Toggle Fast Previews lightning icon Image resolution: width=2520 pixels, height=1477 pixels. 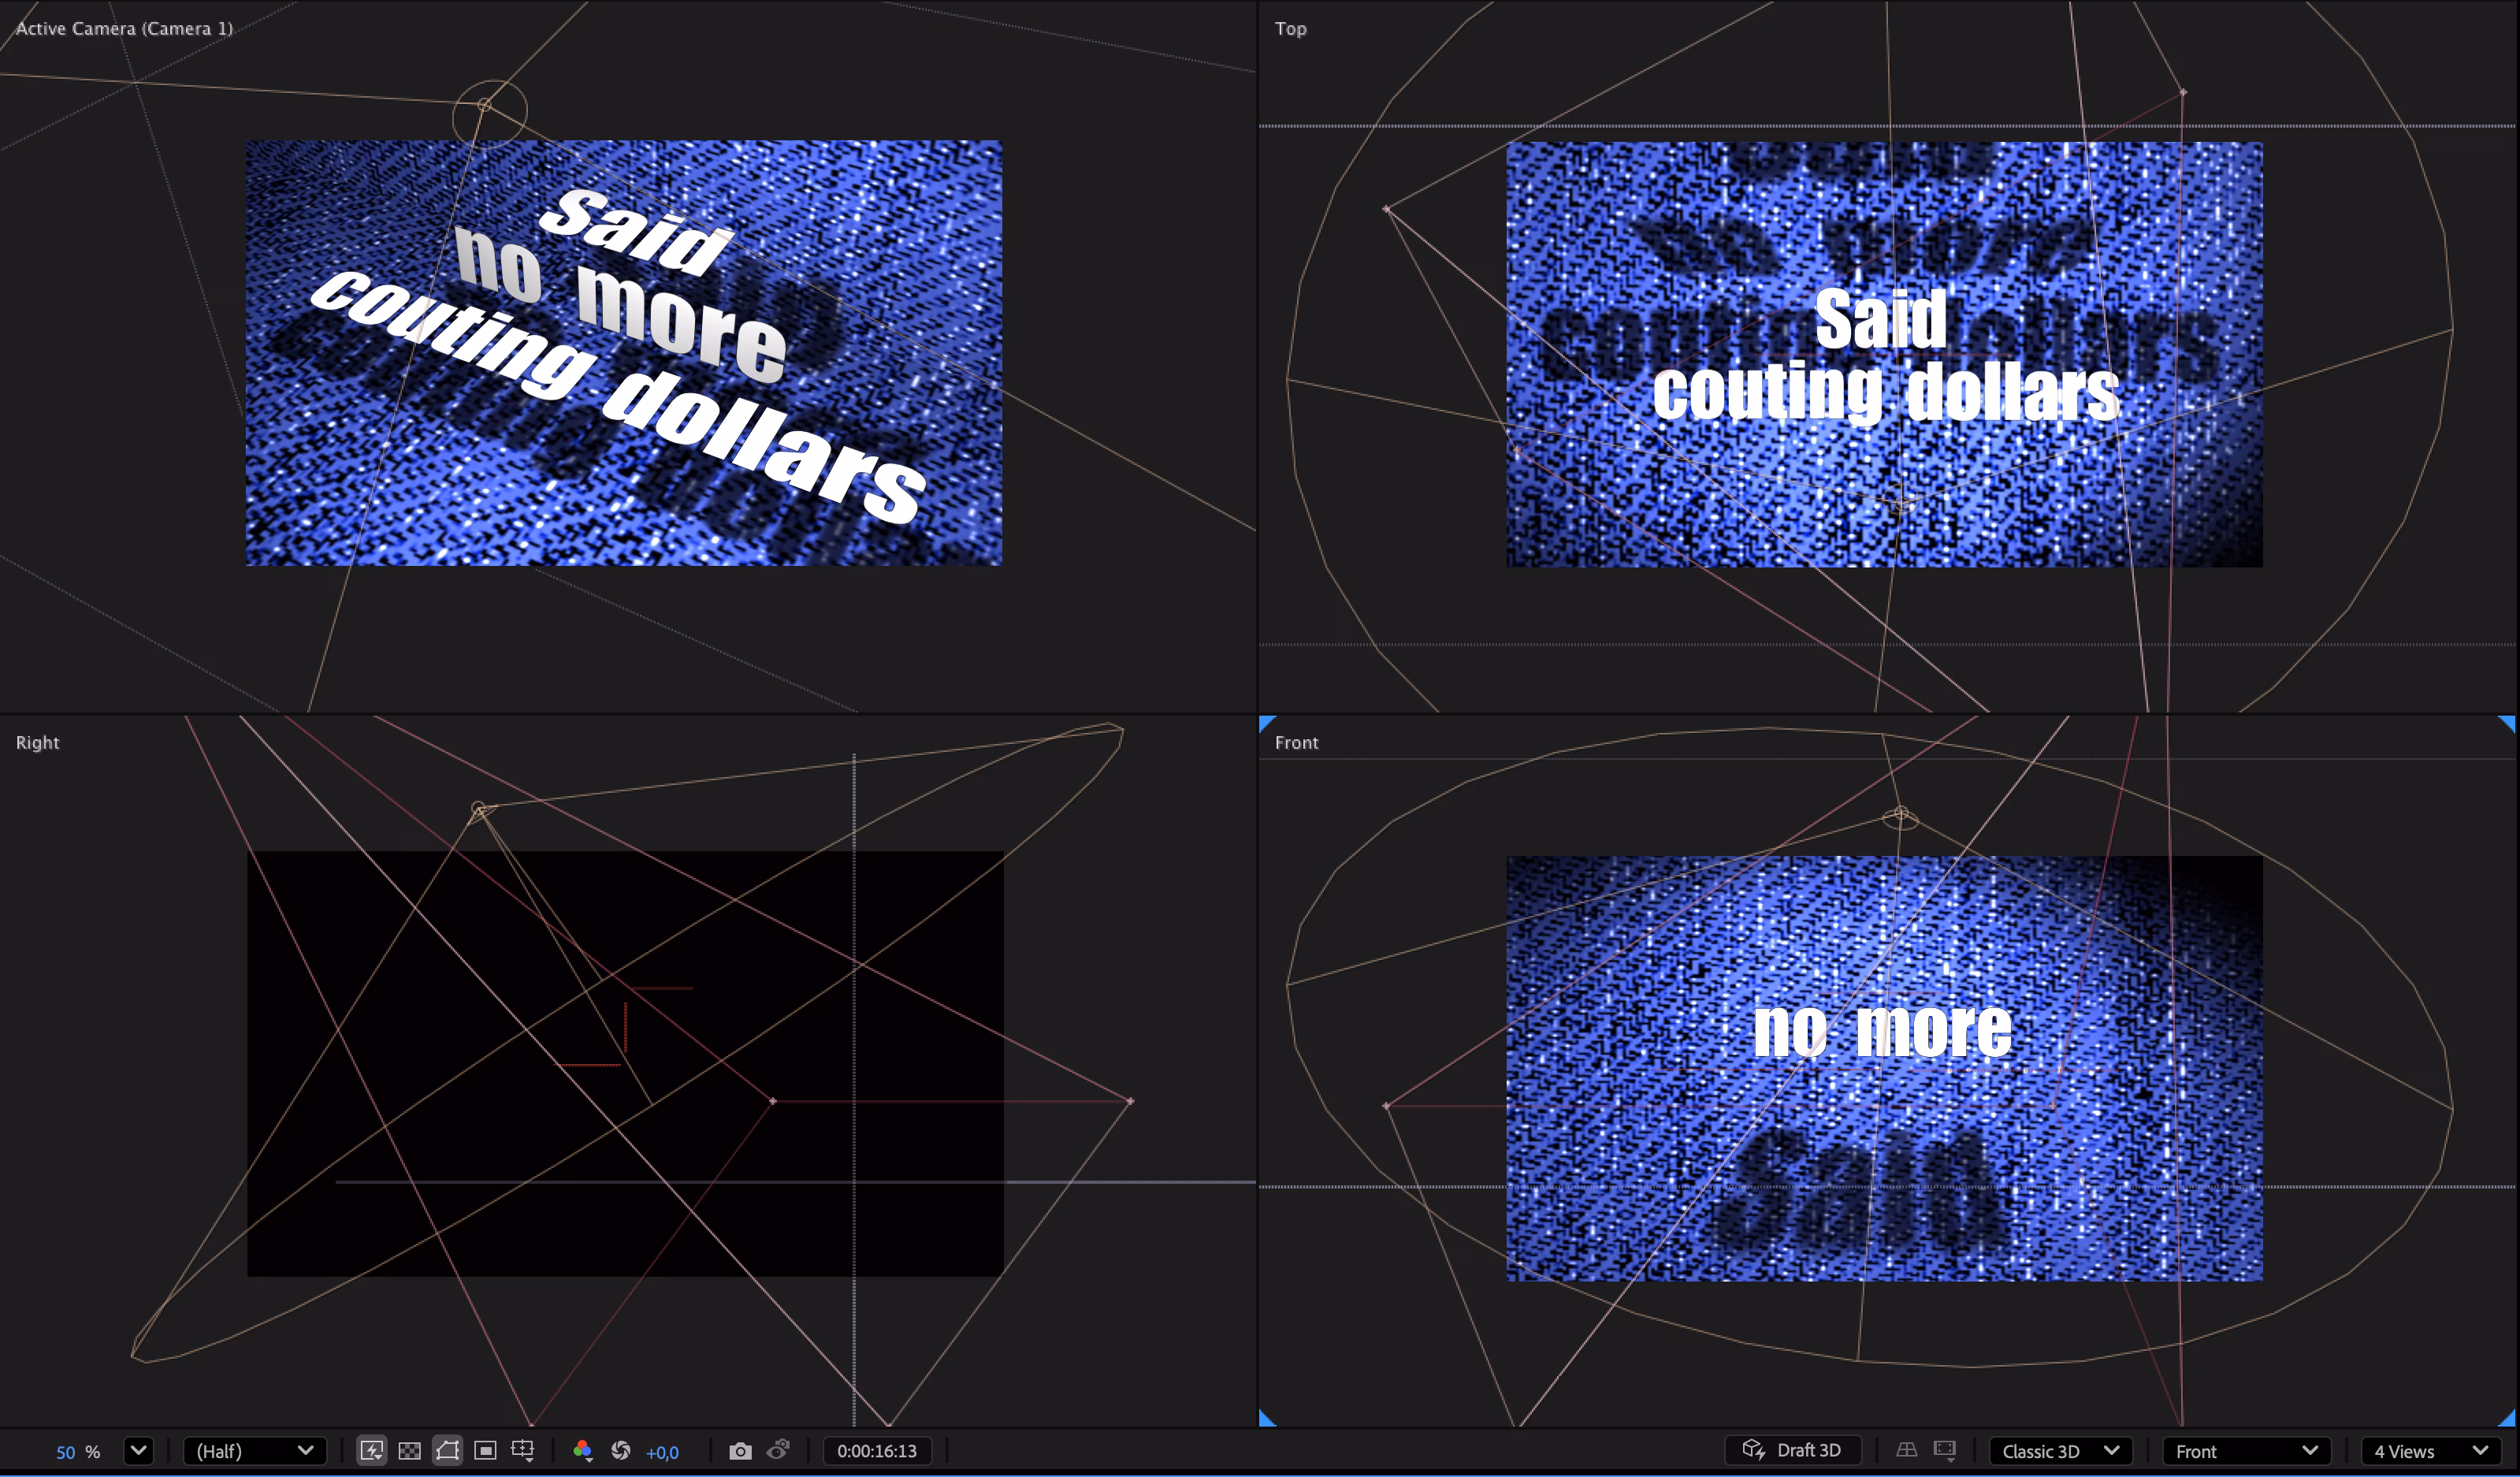[371, 1451]
